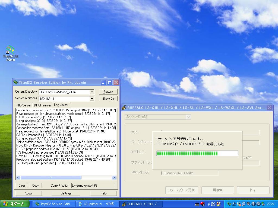Click the Current Action status field

93,185
